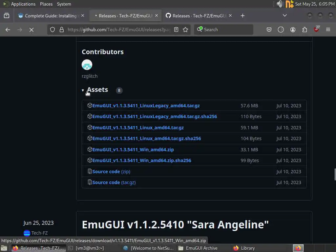Image resolution: width=336 pixels, height=252 pixels.
Task: Download EmuGUI_v1.1.3.5411_Win_amd64.zip
Action: click(x=133, y=150)
